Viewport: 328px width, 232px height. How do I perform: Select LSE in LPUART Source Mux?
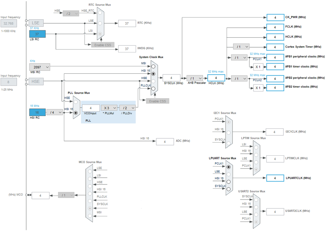tap(229, 174)
